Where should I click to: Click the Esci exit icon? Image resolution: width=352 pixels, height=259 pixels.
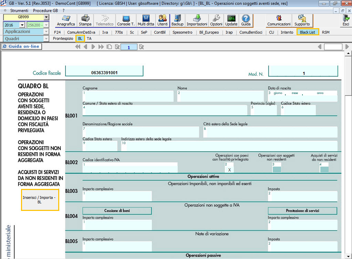[346, 21]
